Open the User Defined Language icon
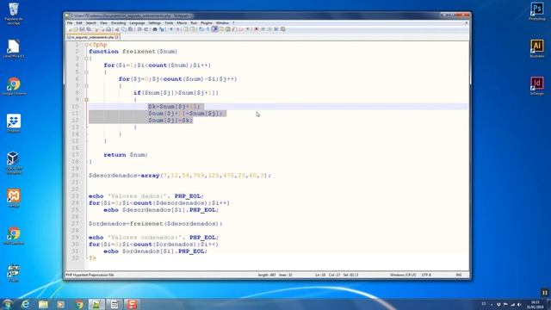 (221, 29)
